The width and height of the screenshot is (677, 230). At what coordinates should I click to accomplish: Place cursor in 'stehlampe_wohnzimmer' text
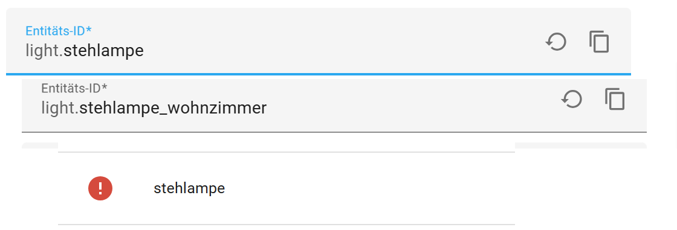173,108
